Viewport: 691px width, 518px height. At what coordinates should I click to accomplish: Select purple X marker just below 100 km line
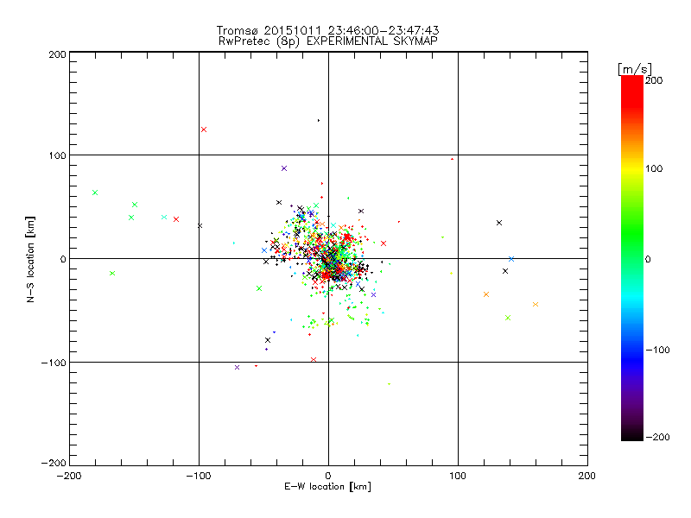(284, 168)
